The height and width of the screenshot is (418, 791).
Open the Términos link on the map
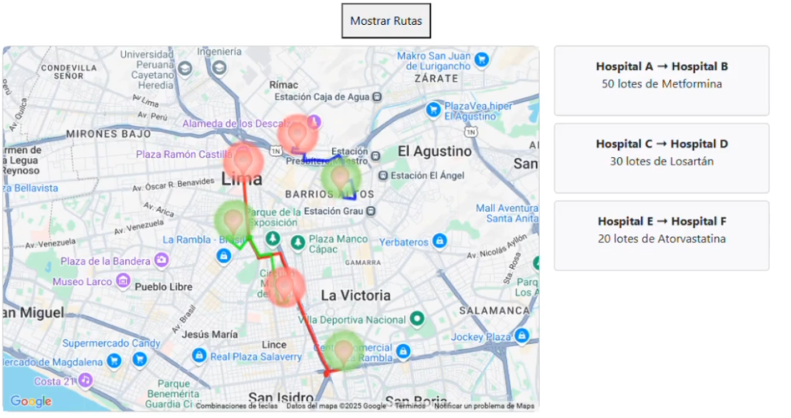coord(410,406)
